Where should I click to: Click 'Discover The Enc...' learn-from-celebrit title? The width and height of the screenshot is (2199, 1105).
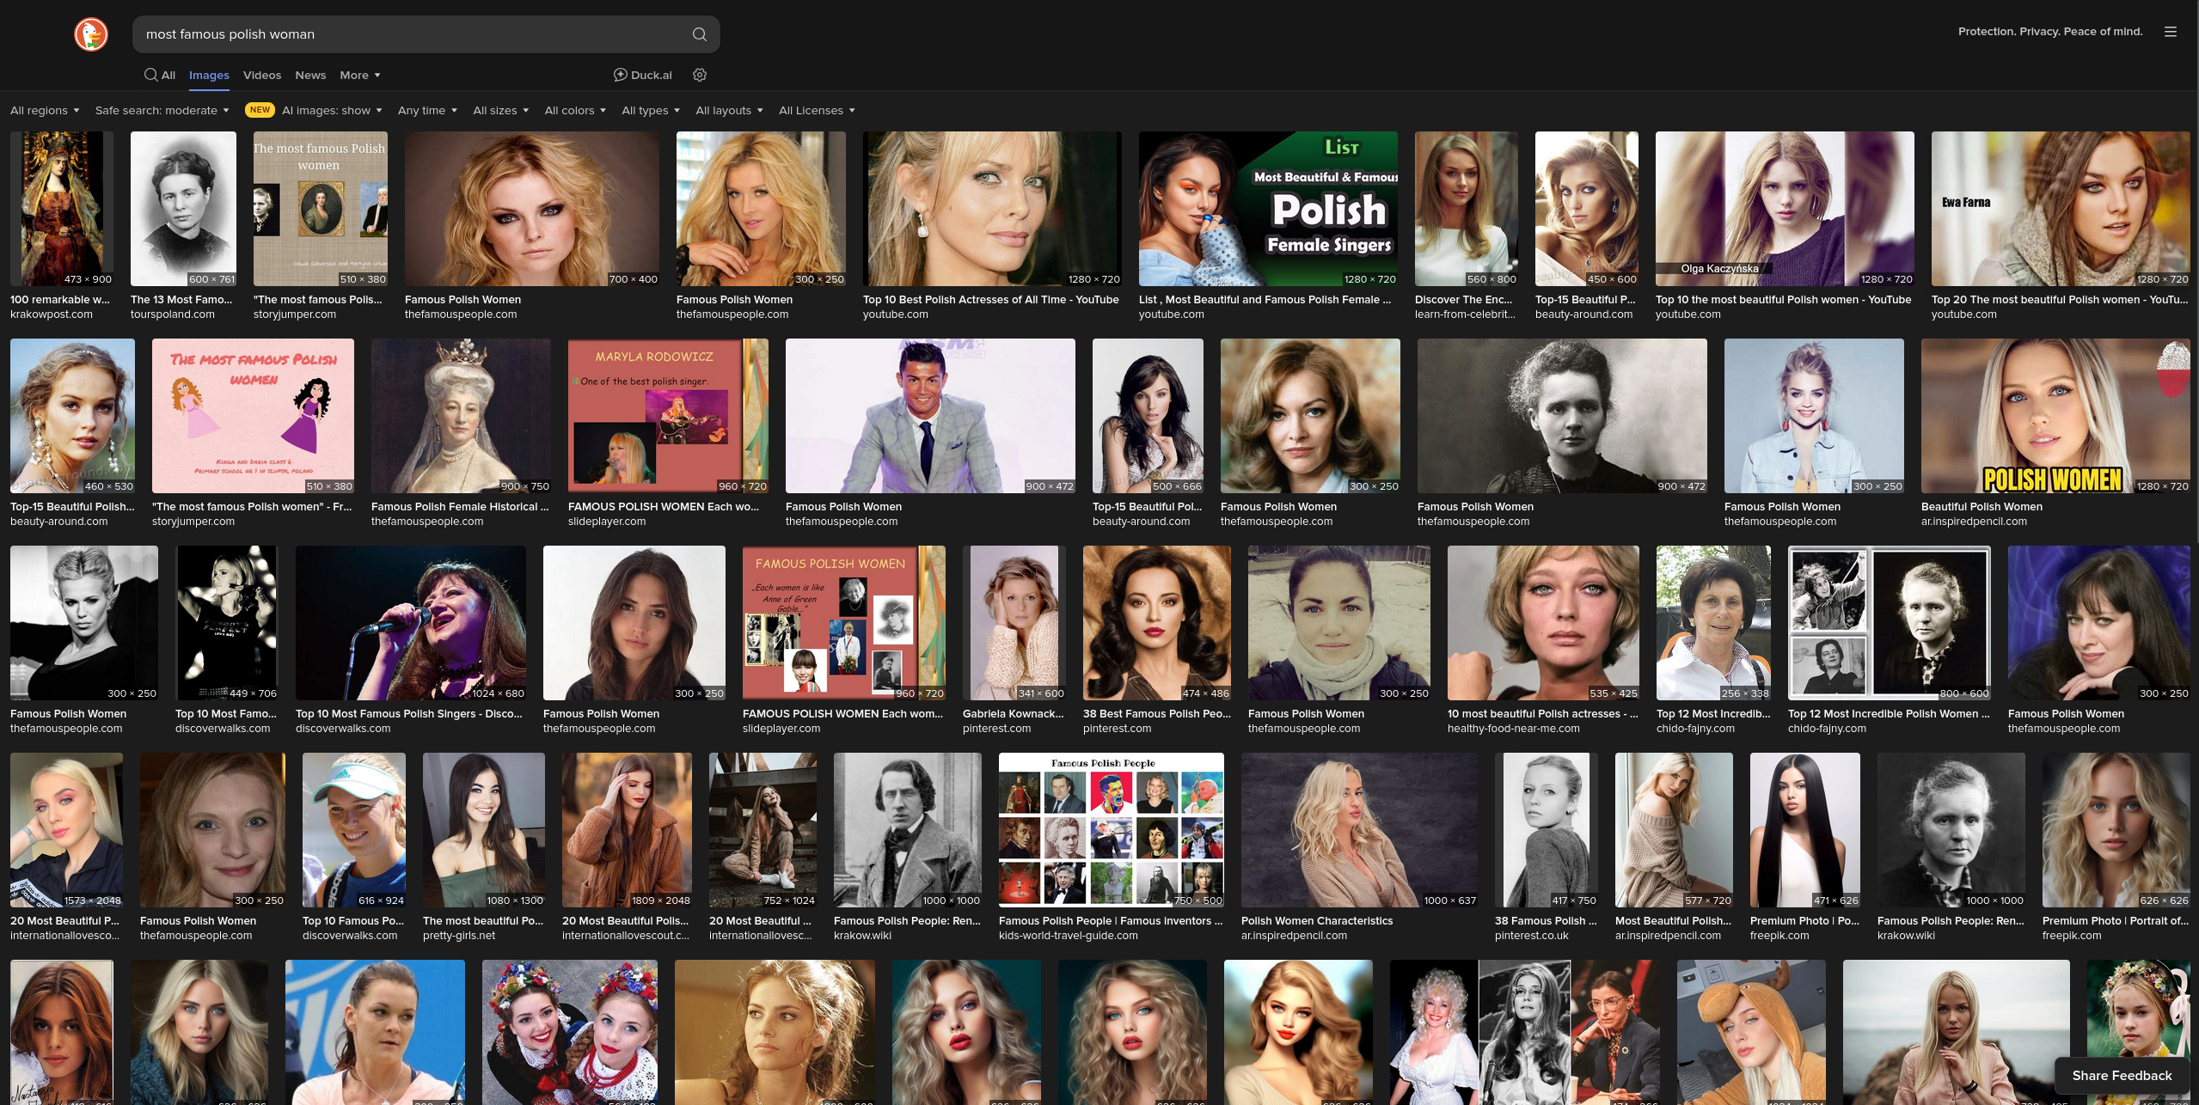pos(1463,300)
